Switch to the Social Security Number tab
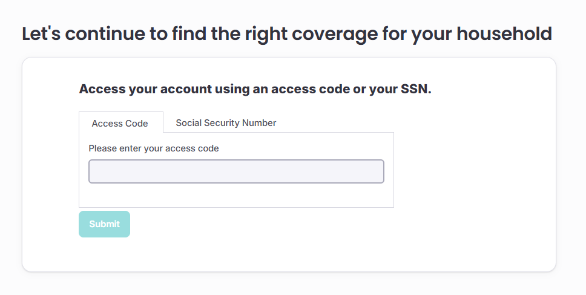586x295 pixels. (226, 123)
